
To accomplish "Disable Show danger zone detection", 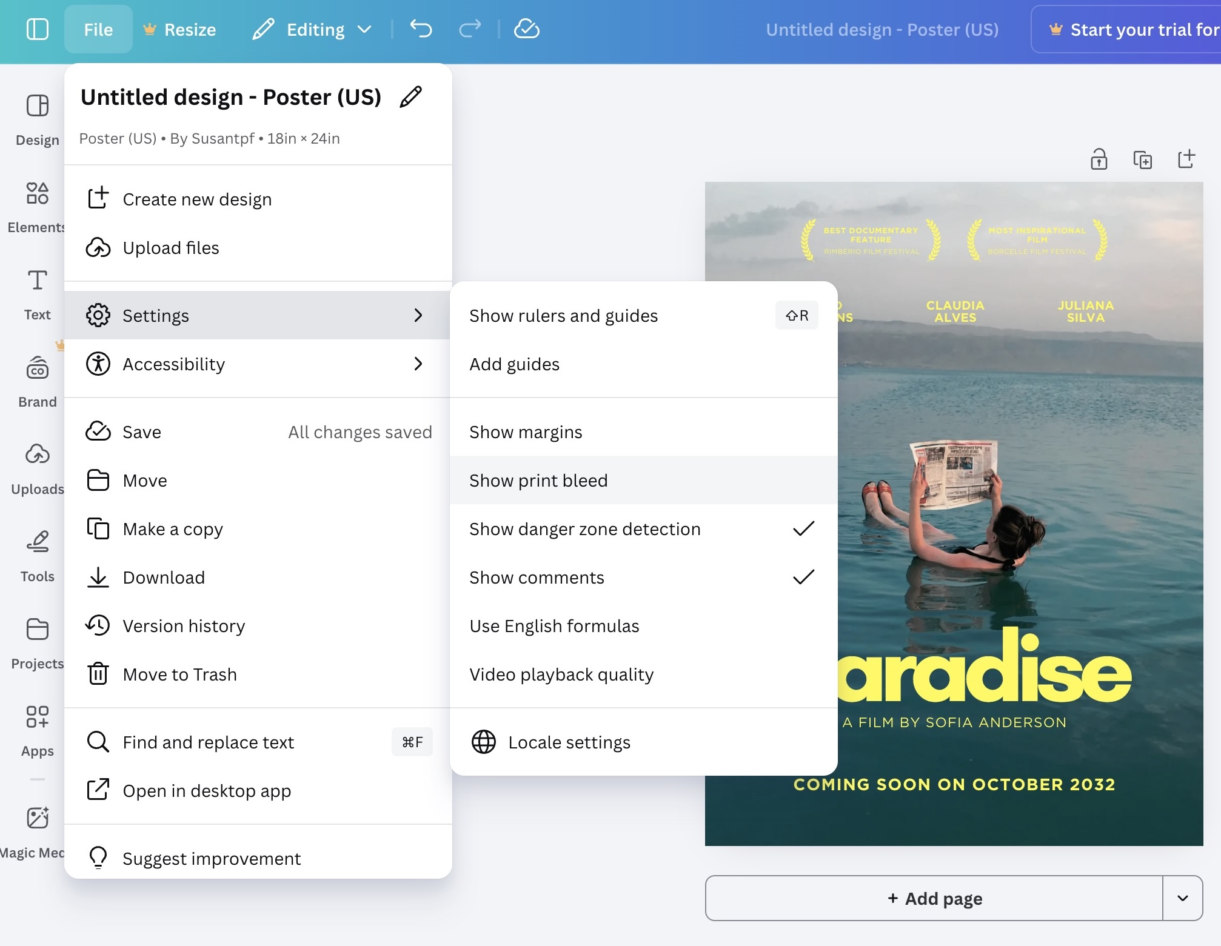I will click(644, 528).
